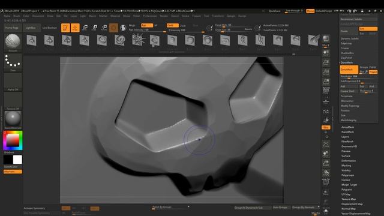Viewport: 384px width, 216px height.
Task: Click the BPR render sphere icon
Action: point(326,39)
